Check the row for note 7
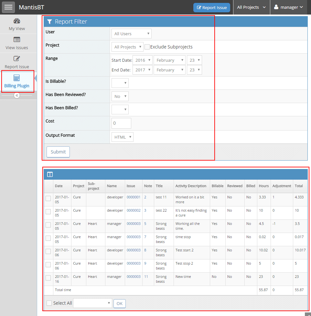311x316 pixels. pyautogui.click(x=48, y=238)
